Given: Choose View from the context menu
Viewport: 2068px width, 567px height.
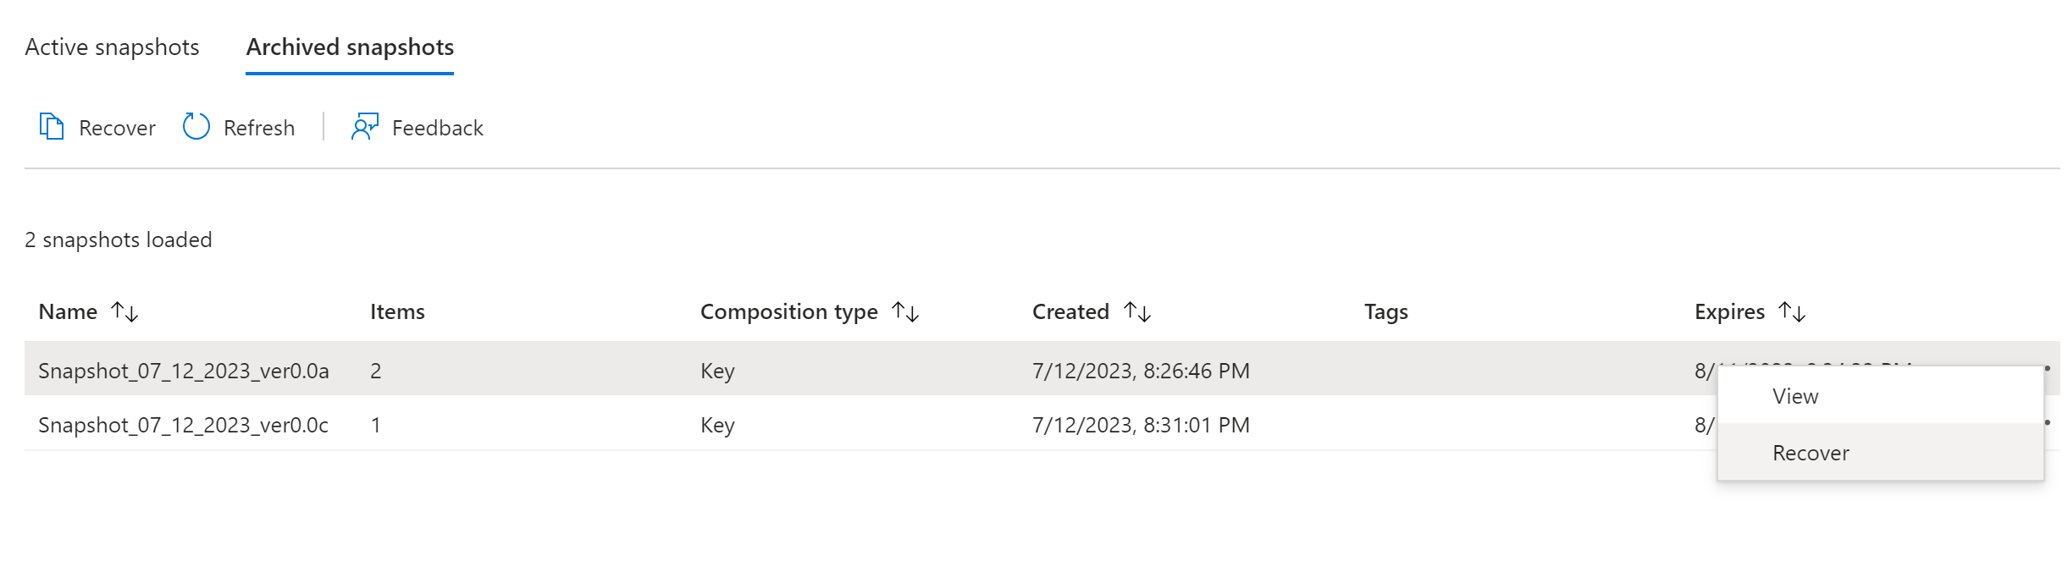Looking at the screenshot, I should pos(1795,396).
